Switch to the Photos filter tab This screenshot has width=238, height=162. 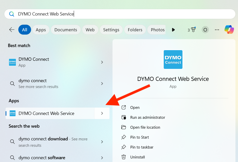[x=157, y=30]
